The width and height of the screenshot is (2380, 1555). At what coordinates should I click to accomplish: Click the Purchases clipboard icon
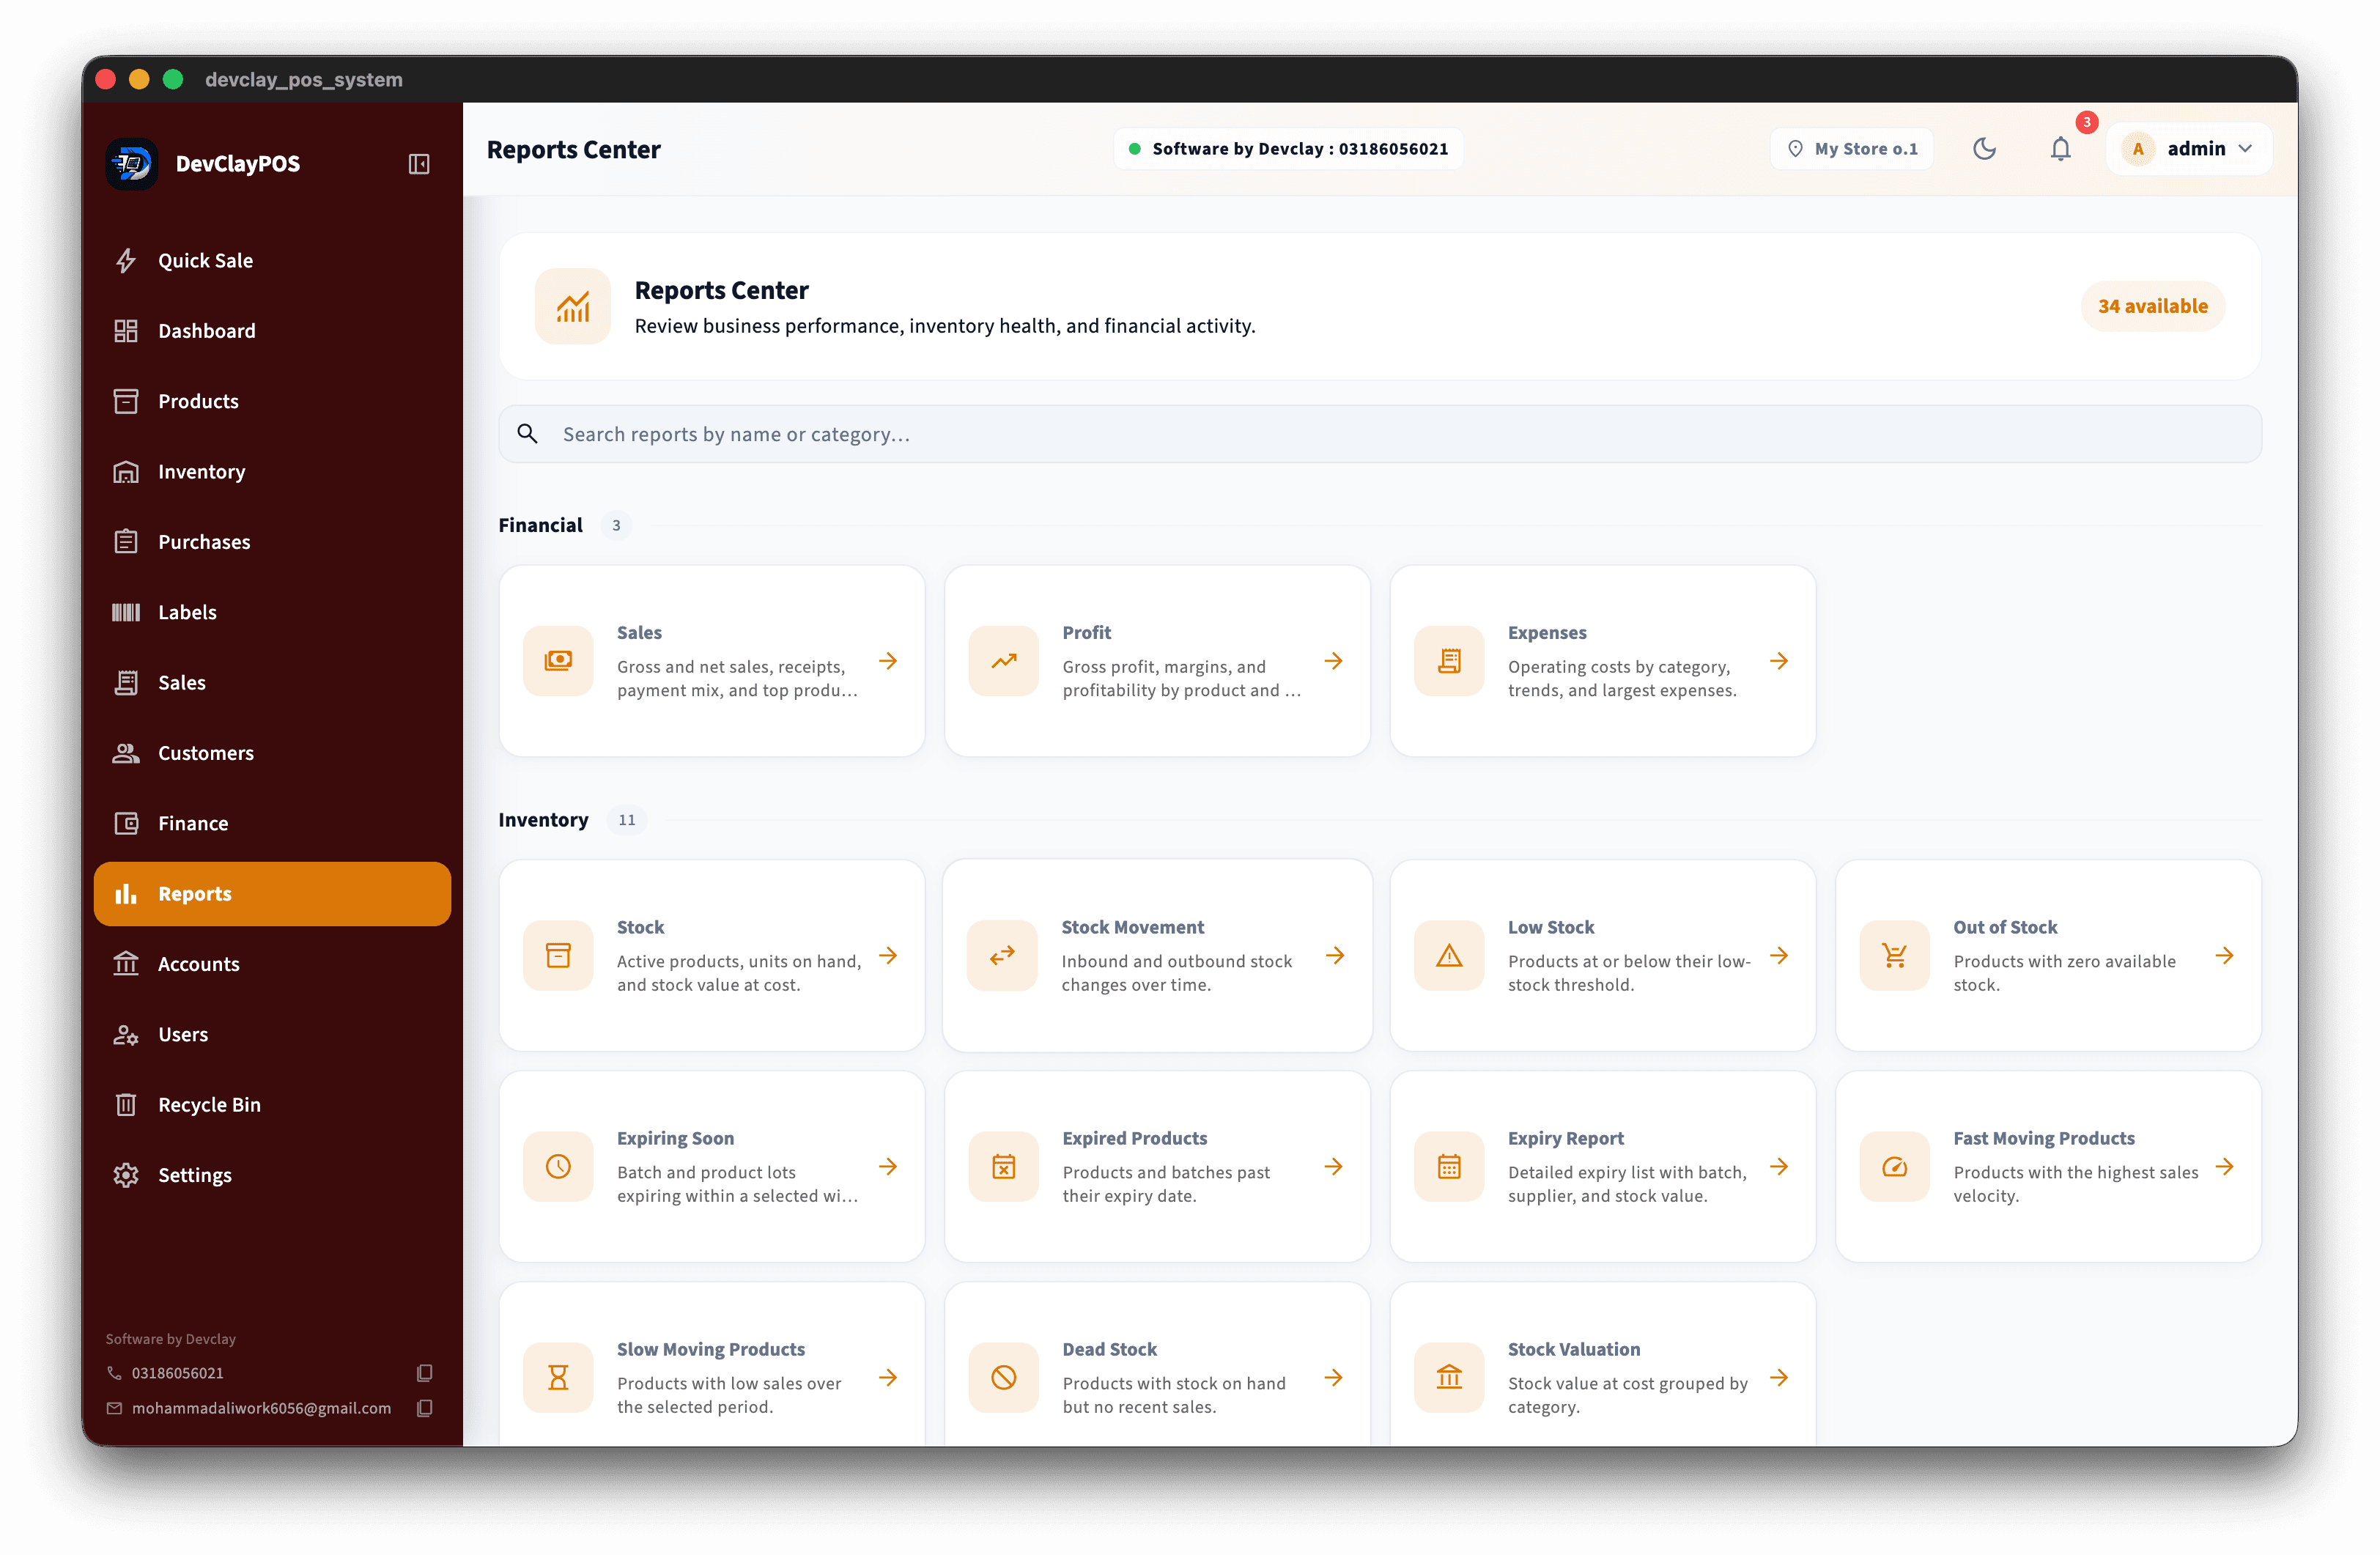tap(126, 542)
